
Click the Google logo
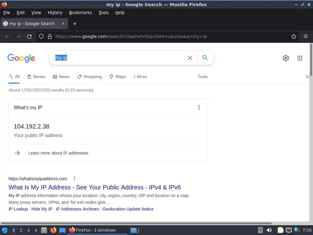[21, 58]
